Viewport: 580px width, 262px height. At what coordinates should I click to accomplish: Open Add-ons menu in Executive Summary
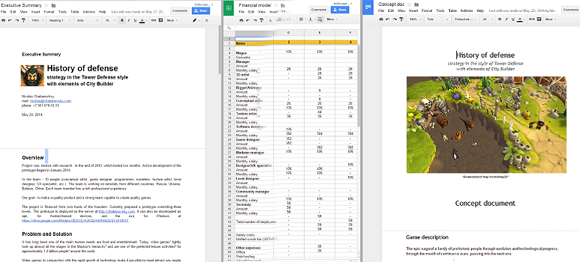click(89, 12)
